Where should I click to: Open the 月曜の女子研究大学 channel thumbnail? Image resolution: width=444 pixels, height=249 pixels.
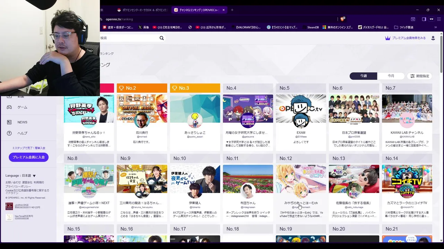pyautogui.click(x=248, y=109)
